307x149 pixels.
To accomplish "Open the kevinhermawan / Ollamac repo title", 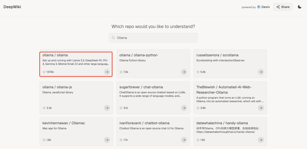I will tap(64, 123).
